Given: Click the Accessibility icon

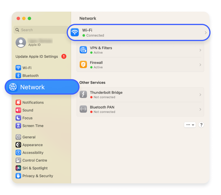Looking at the screenshot, I should pos(18,153).
